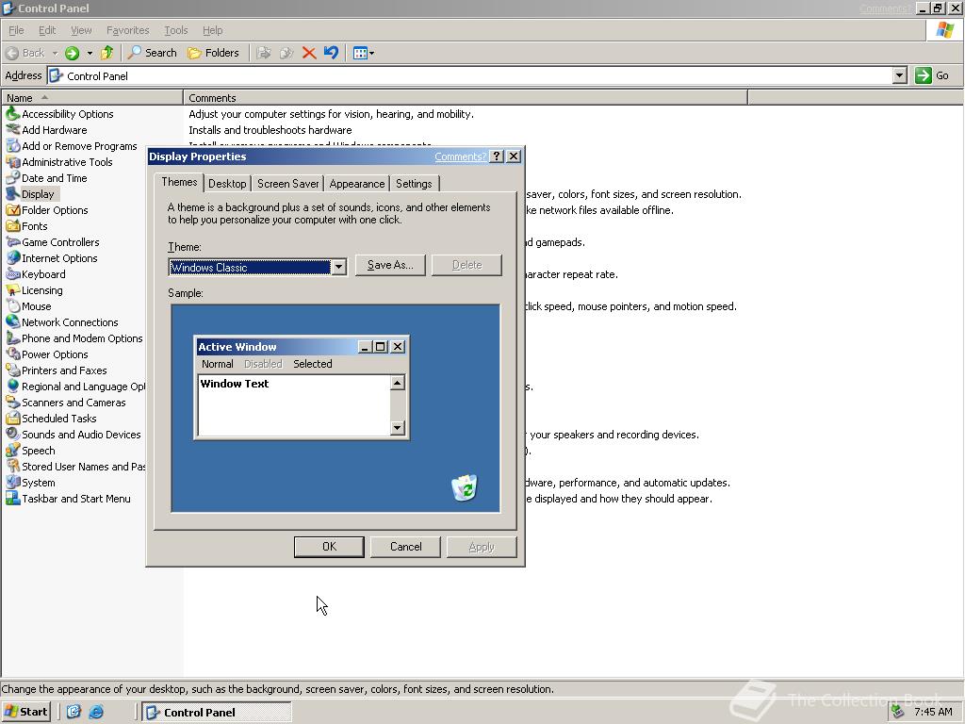Click the Speech icon
This screenshot has width=965, height=724.
(x=13, y=450)
